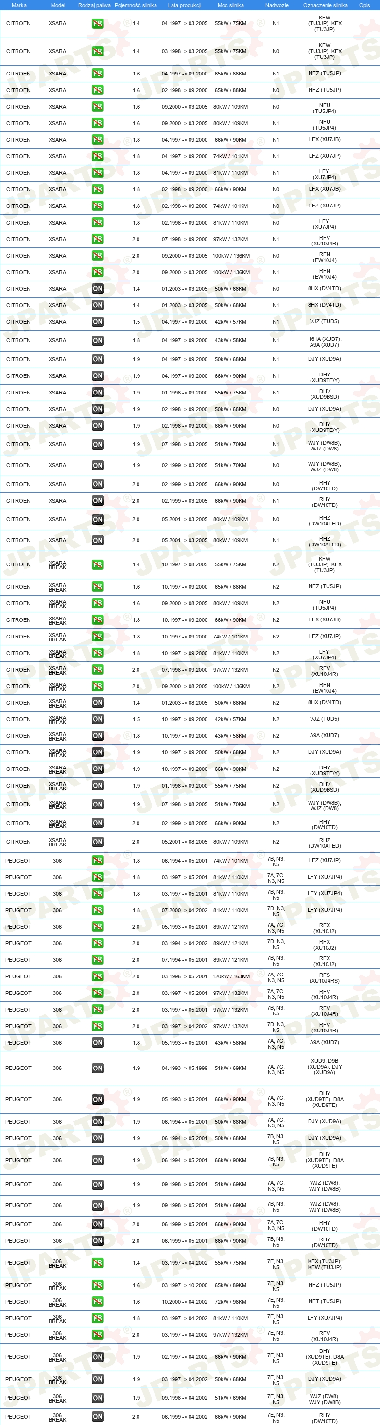Image resolution: width=380 pixels, height=1425 pixels.
Task: Click petrol icon in Xsara Break KFW N2 row
Action: (97, 565)
